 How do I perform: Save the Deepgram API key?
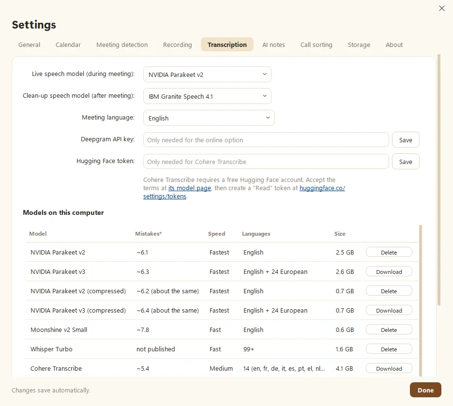[406, 140]
